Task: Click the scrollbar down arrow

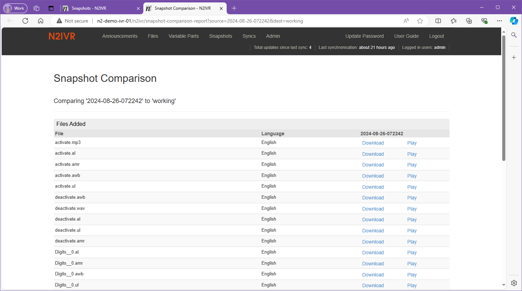Action: 504,285
